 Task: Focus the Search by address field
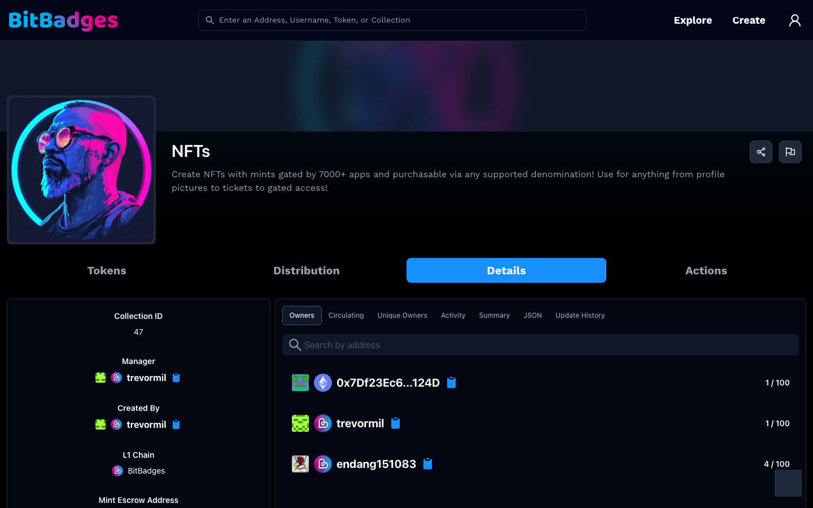tap(540, 345)
